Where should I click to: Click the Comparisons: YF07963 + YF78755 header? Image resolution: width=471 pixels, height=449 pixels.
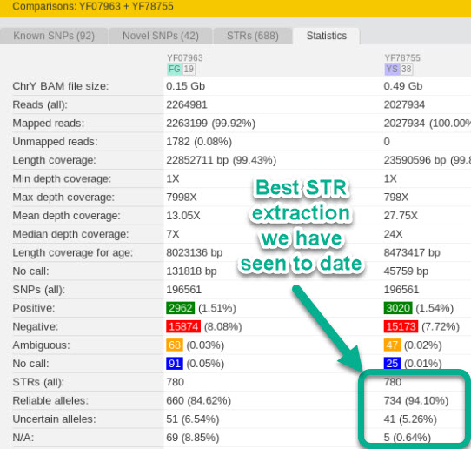pos(93,6)
